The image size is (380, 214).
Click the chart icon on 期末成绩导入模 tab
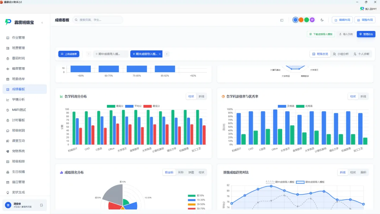pos(160,54)
